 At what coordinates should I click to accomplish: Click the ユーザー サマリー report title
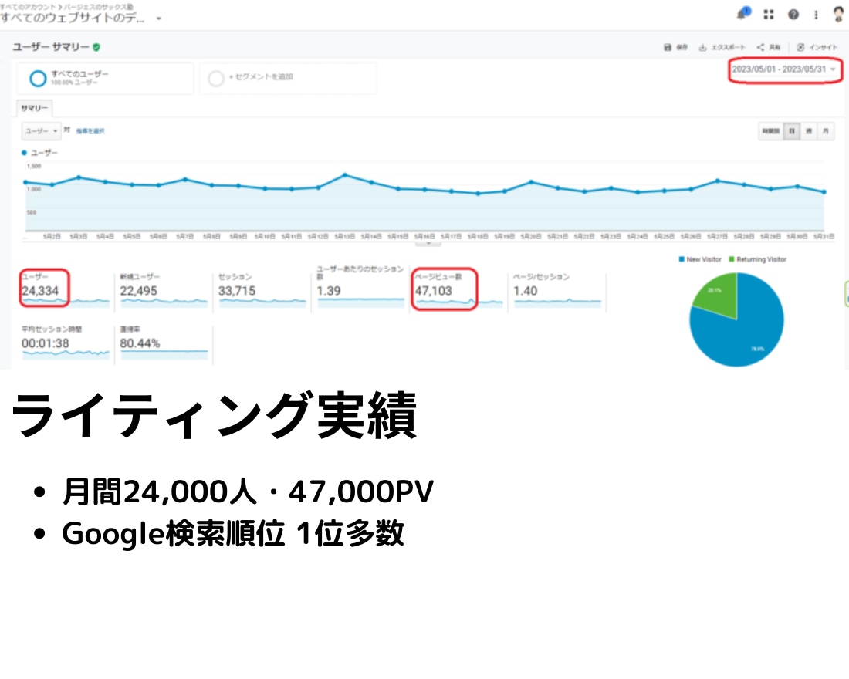(x=51, y=47)
